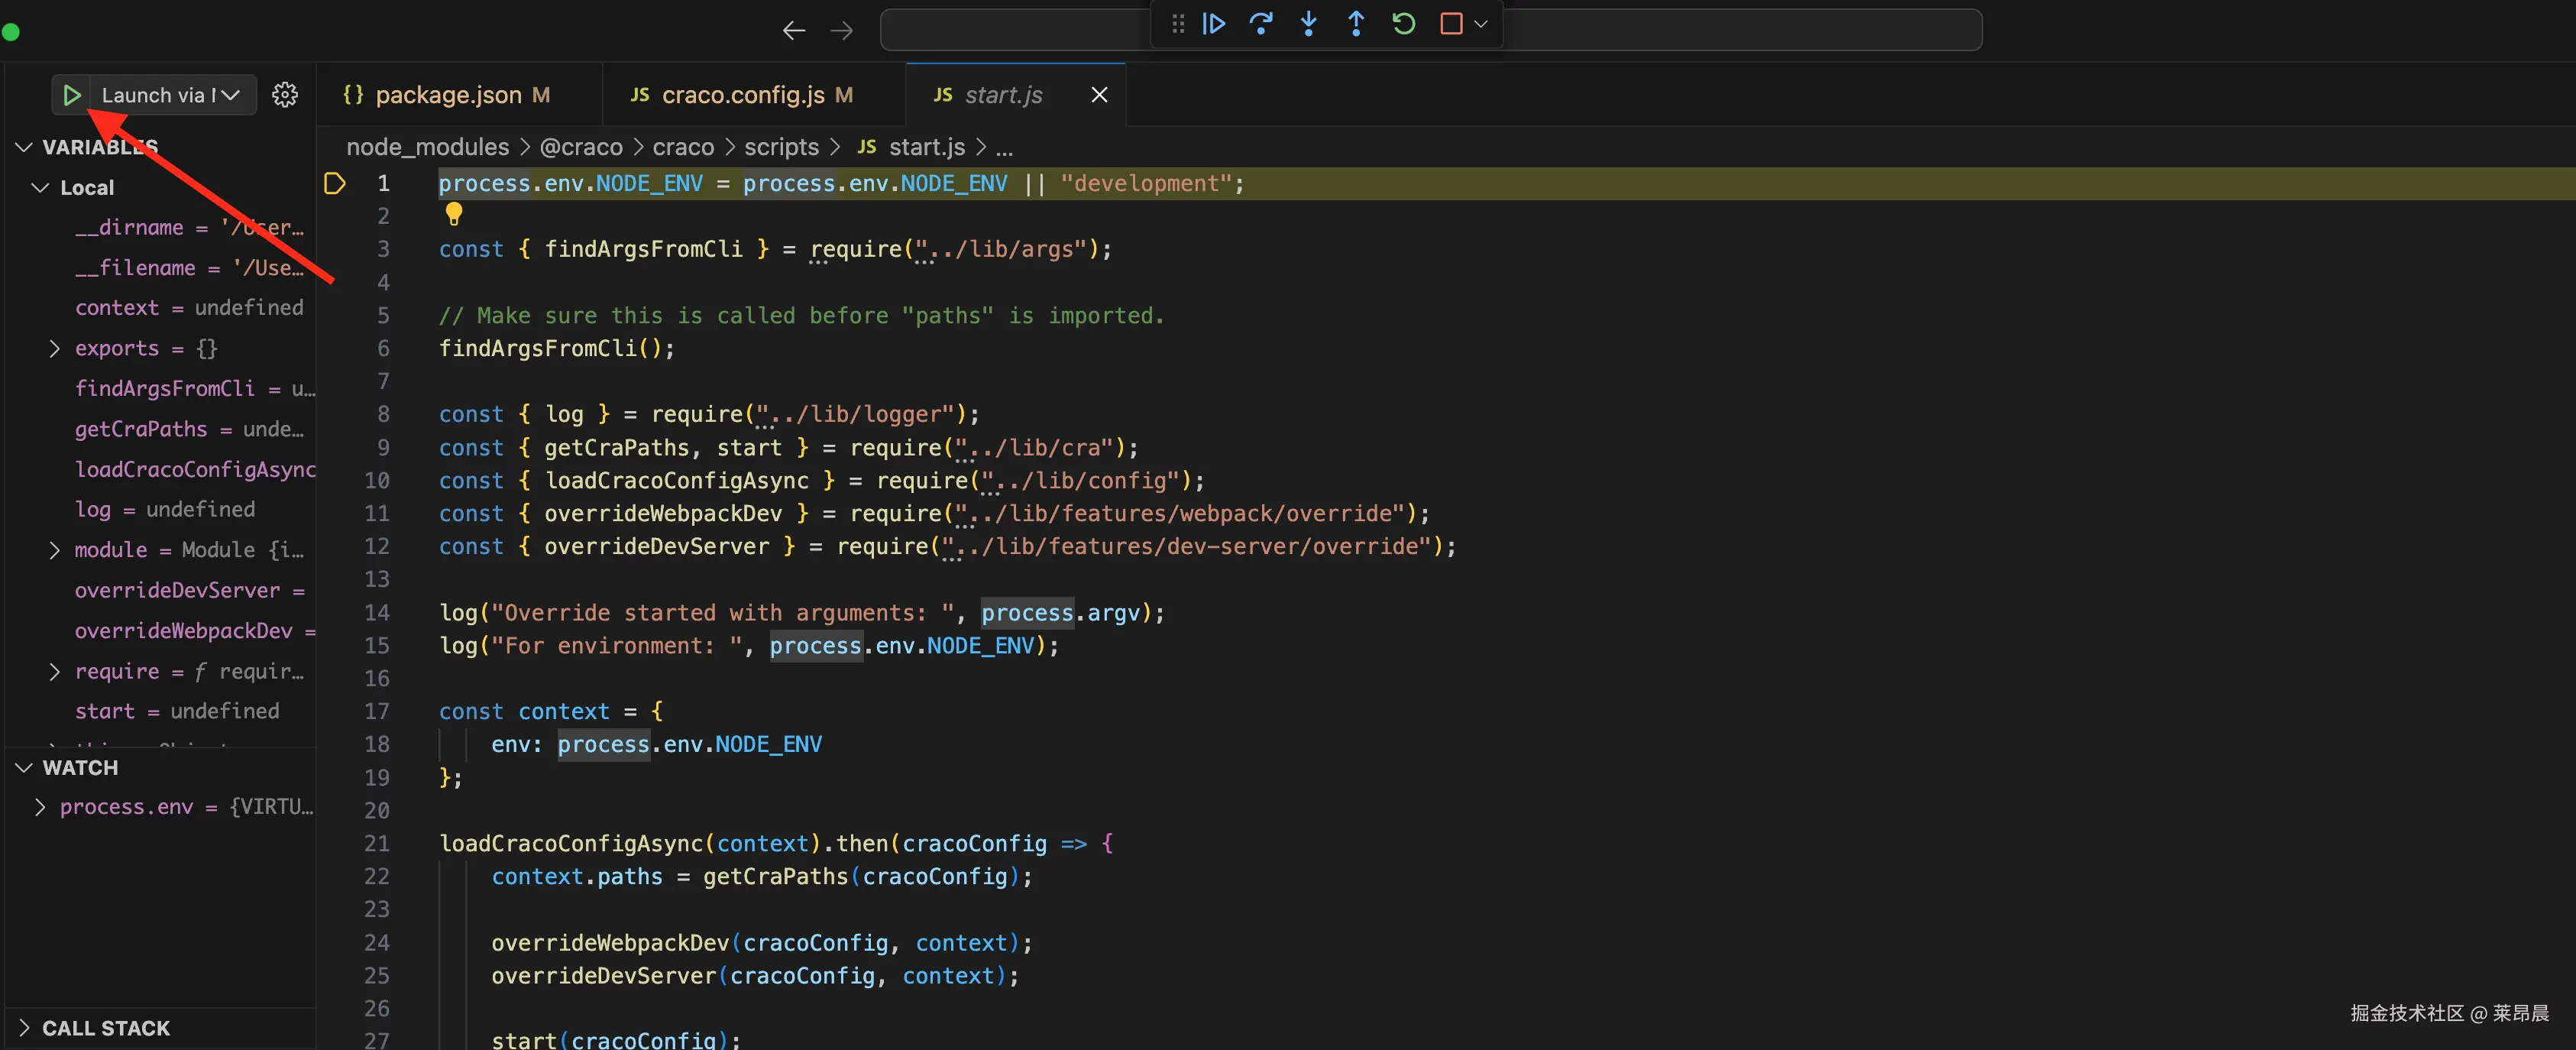Click the Step Into debug icon

pyautogui.click(x=1308, y=24)
